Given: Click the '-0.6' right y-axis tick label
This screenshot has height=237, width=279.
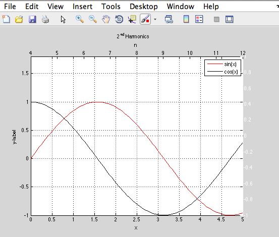Looking at the screenshot, I should click(248, 184).
